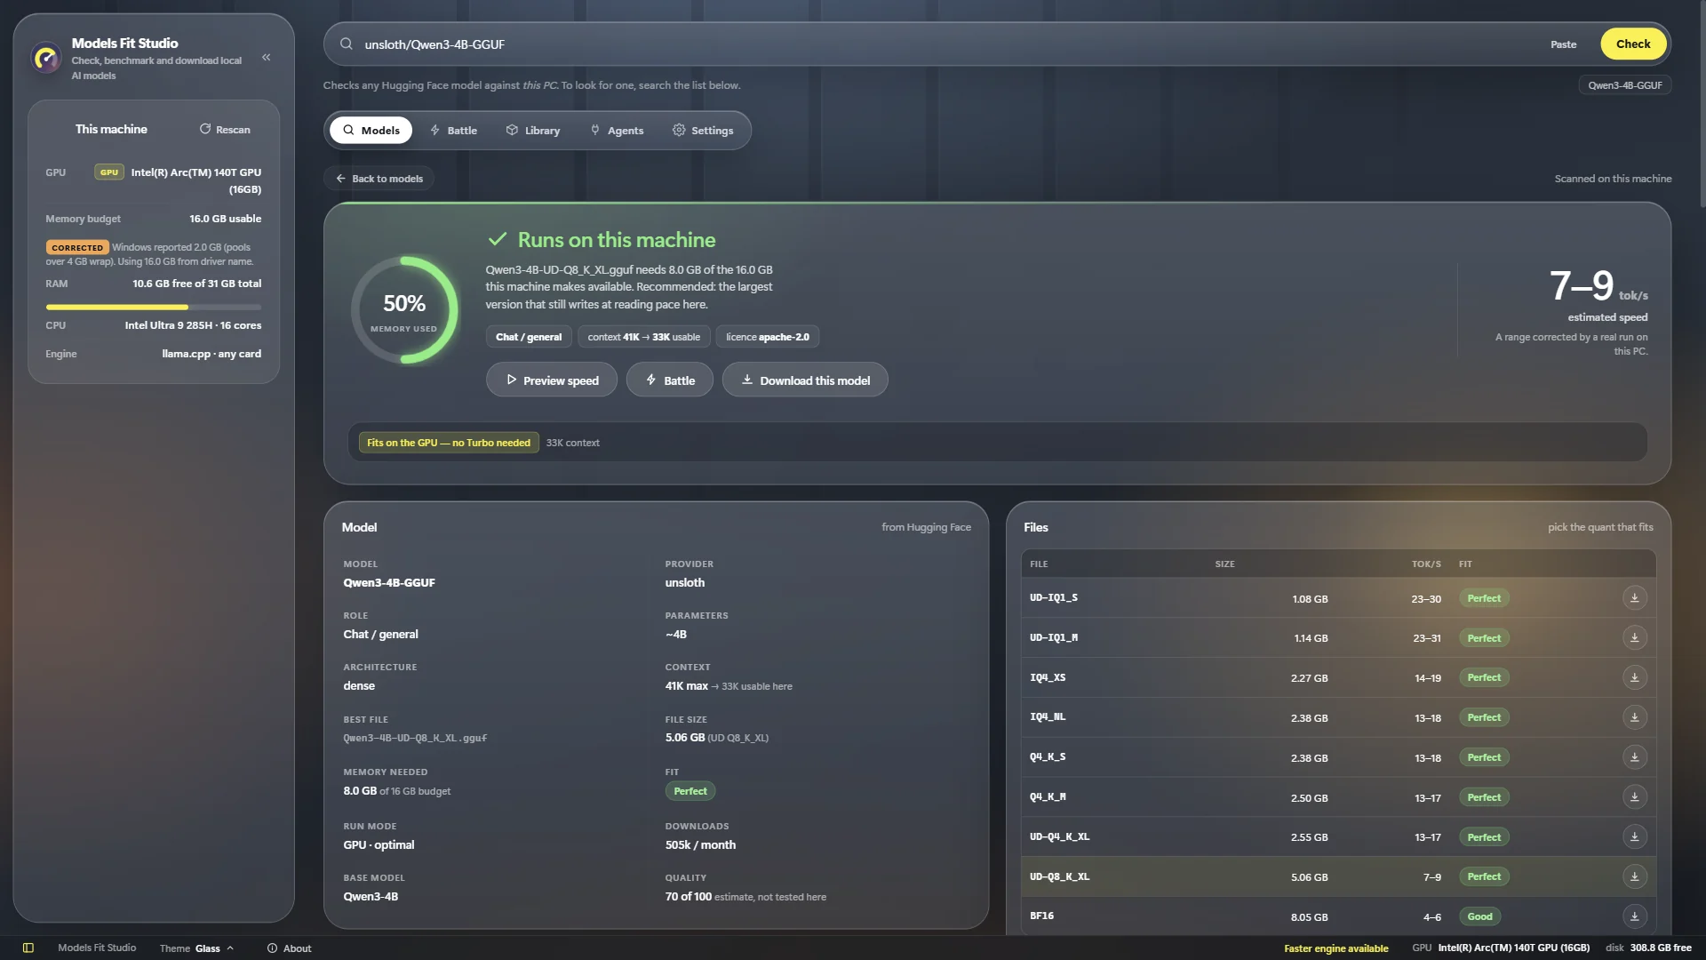
Task: Open the Settings tab
Action: pos(703,131)
